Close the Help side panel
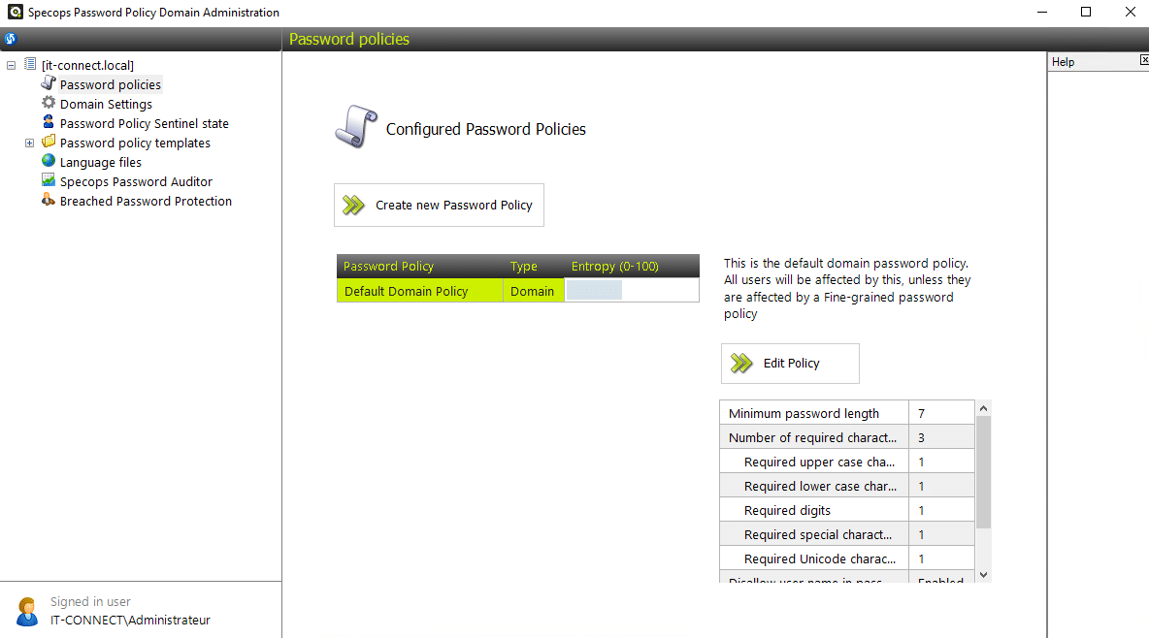Image resolution: width=1149 pixels, height=638 pixels. [1144, 61]
